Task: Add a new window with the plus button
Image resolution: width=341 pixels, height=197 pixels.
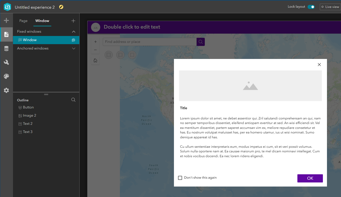Action: (x=73, y=21)
